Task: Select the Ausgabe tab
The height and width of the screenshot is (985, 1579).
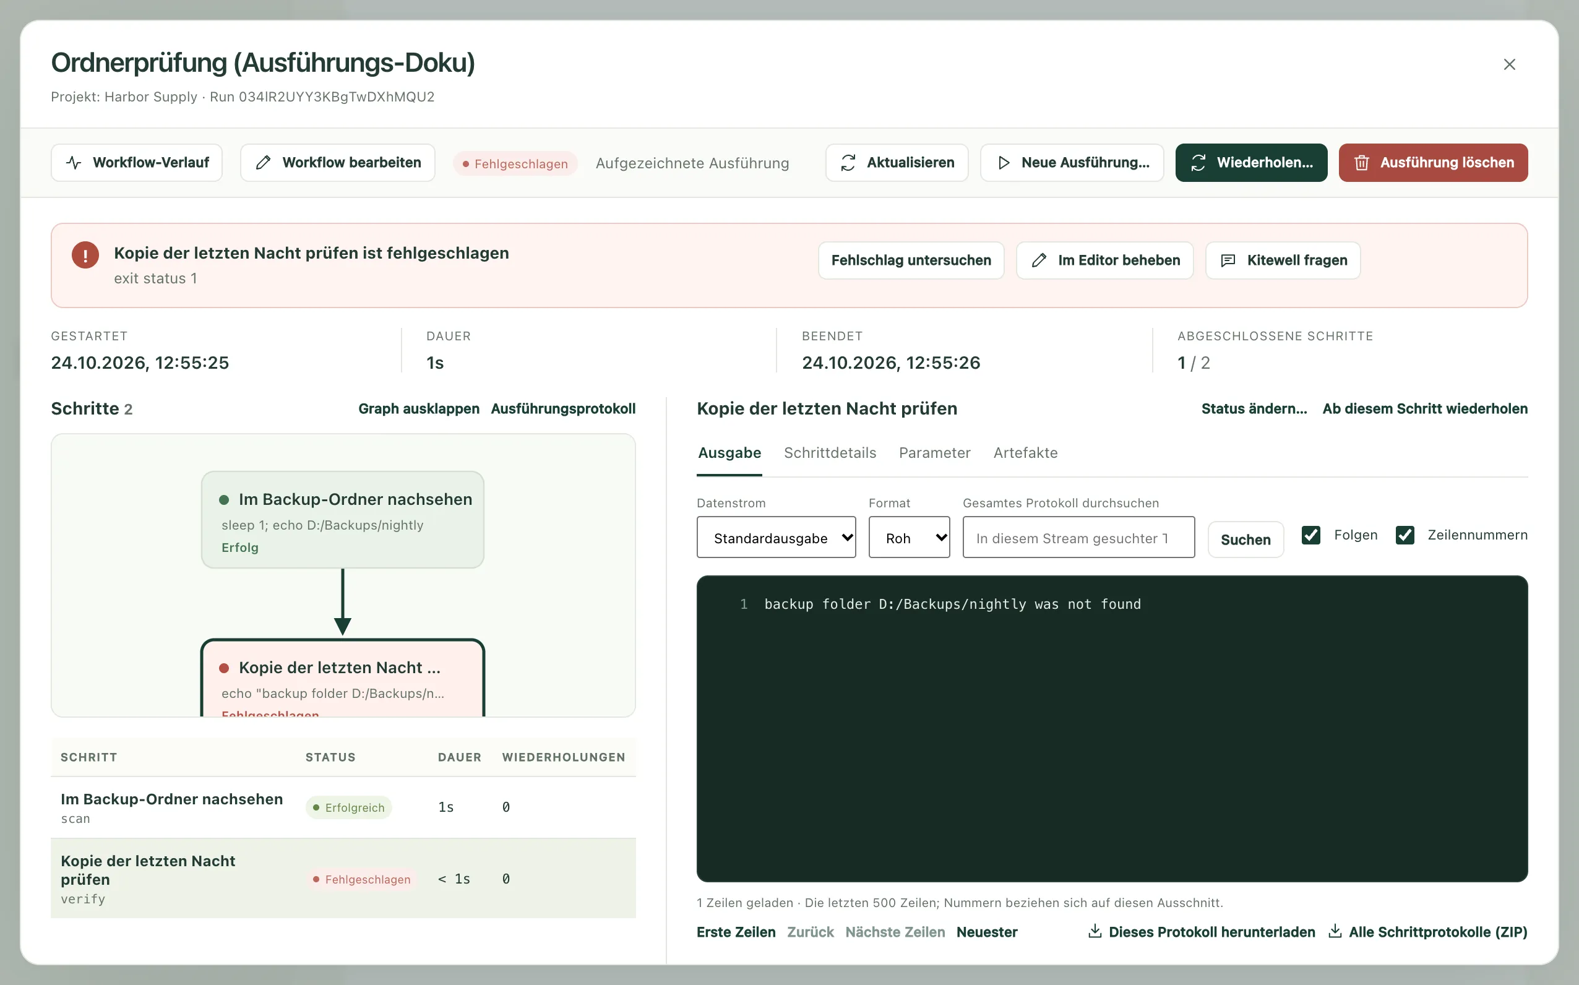Action: (x=729, y=453)
